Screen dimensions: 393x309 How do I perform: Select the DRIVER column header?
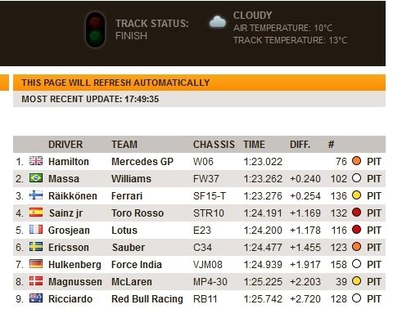tap(65, 145)
